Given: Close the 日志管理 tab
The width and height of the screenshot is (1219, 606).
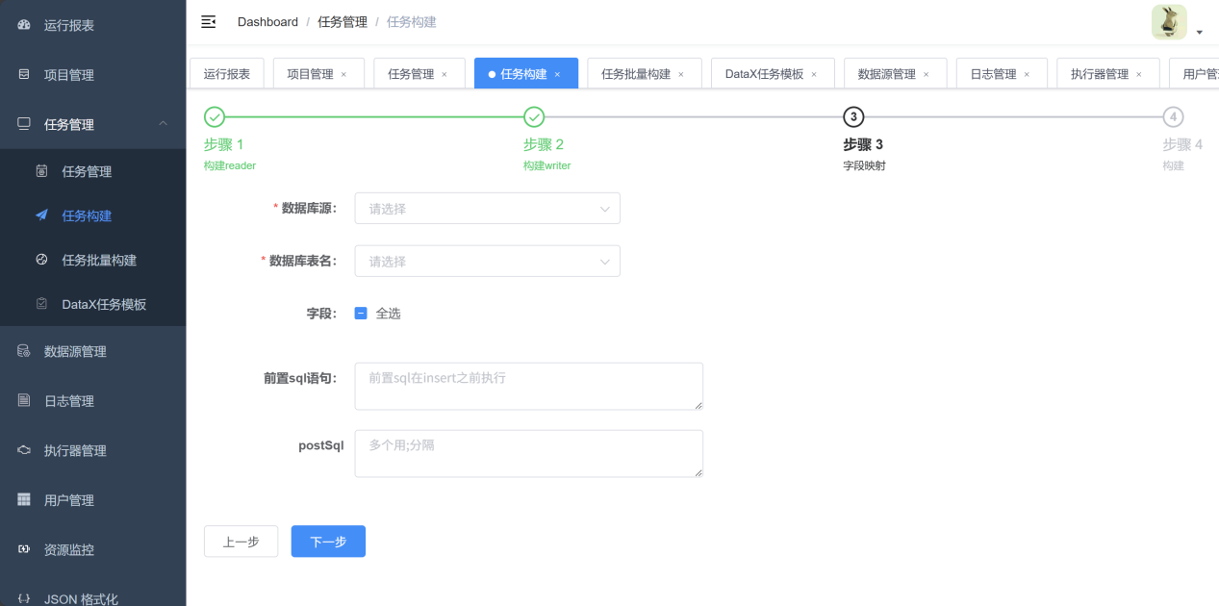Looking at the screenshot, I should [x=1027, y=74].
